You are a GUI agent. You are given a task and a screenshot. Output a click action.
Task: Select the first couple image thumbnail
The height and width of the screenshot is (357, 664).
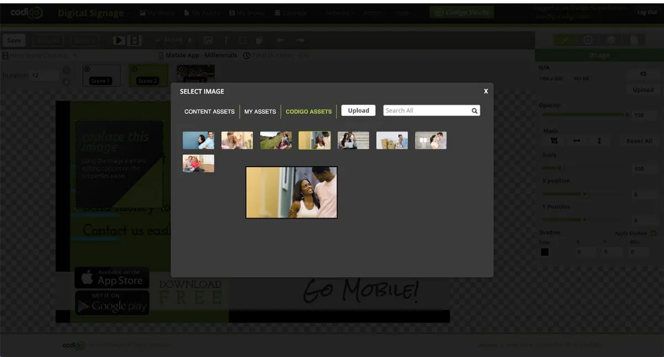pos(198,141)
